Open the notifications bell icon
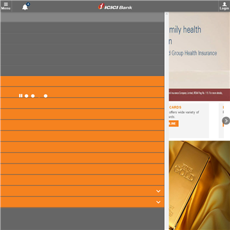The height and width of the screenshot is (230, 230). 26,6
